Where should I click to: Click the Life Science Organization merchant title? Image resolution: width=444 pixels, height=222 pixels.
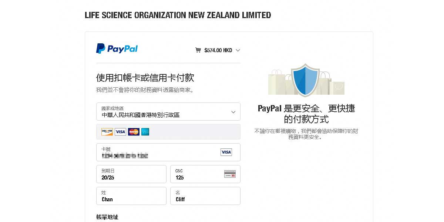178,15
